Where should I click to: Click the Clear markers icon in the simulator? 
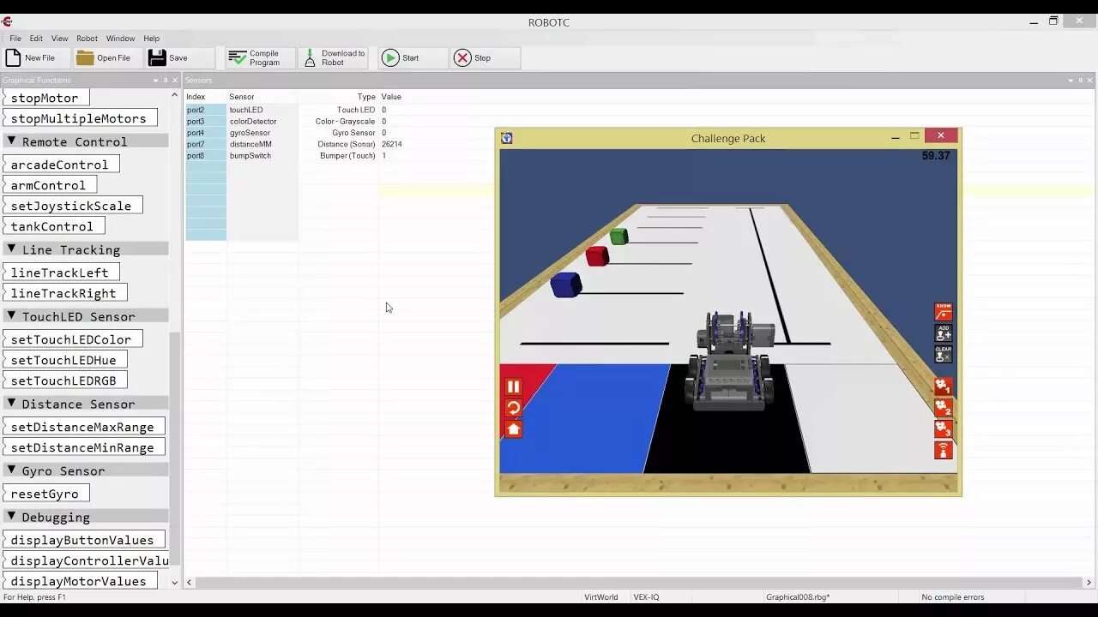click(944, 354)
